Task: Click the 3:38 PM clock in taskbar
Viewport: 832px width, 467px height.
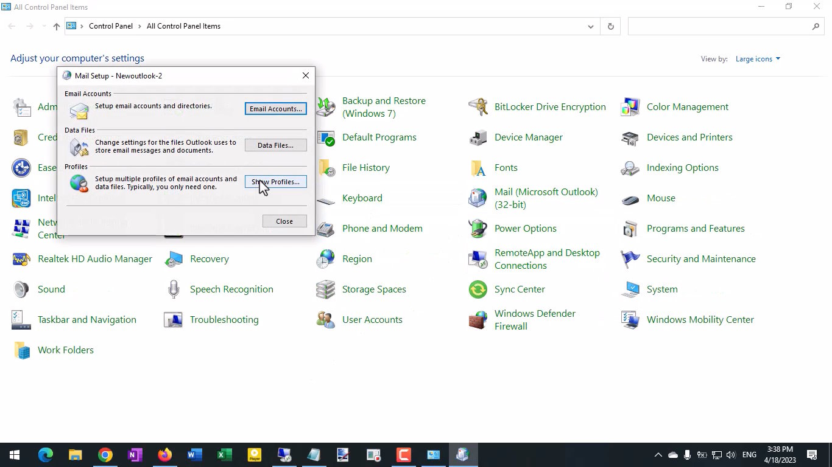Action: click(x=780, y=449)
